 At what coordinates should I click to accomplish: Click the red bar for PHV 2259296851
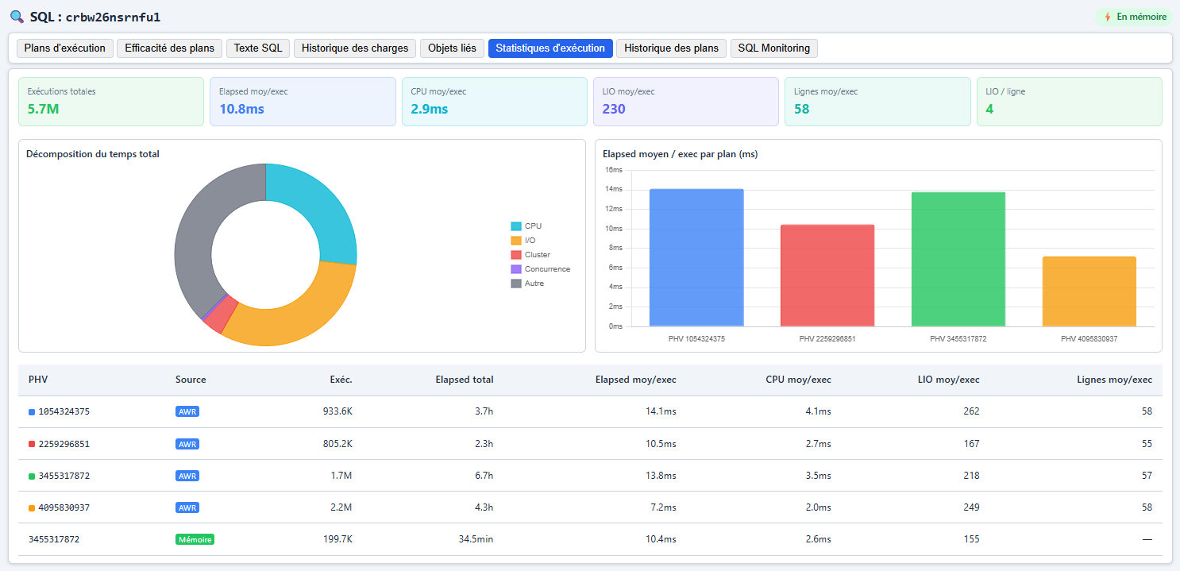pos(827,276)
